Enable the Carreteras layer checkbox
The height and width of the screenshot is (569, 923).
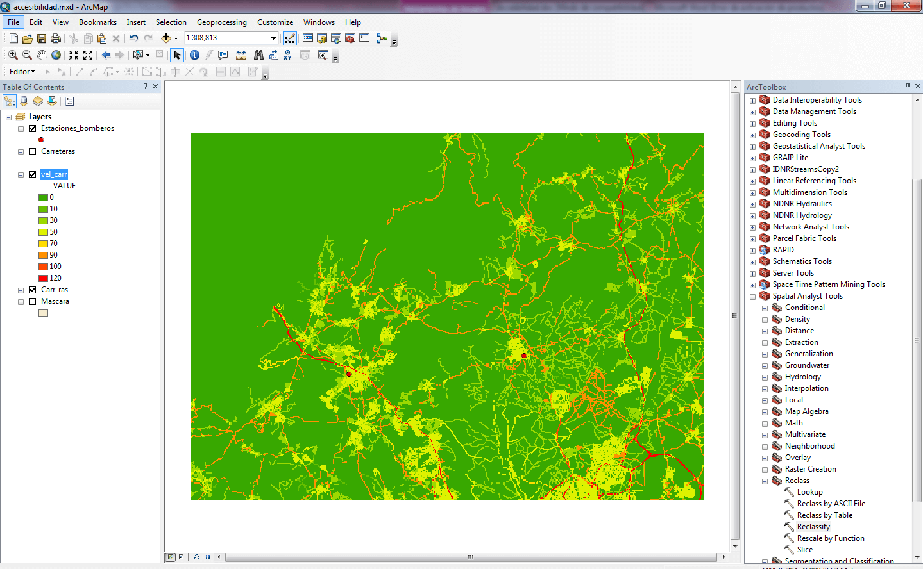pyautogui.click(x=33, y=151)
